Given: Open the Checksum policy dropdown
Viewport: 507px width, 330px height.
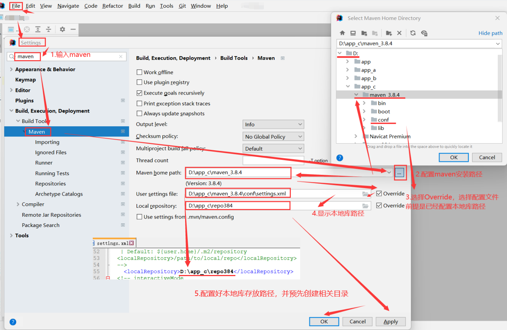Looking at the screenshot, I should pyautogui.click(x=273, y=137).
